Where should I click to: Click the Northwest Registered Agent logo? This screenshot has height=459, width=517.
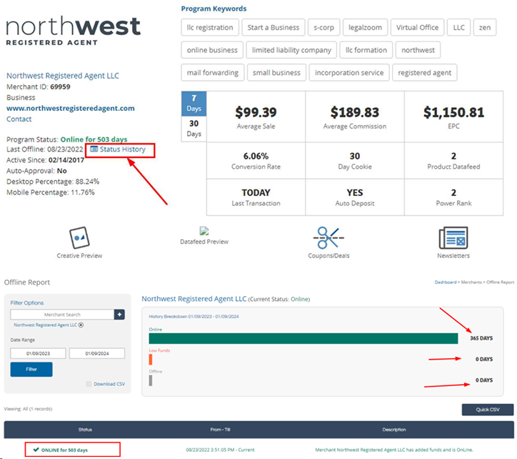click(74, 30)
